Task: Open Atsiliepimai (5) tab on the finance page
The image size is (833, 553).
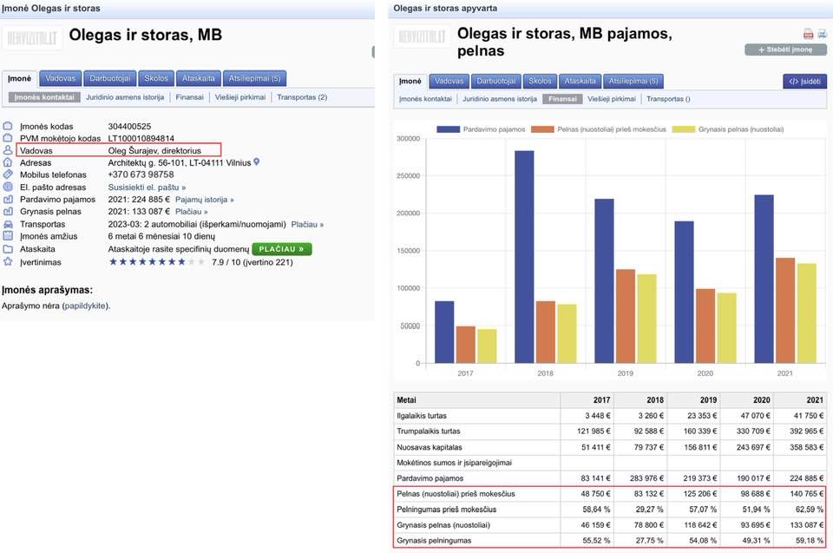Action: pyautogui.click(x=633, y=81)
